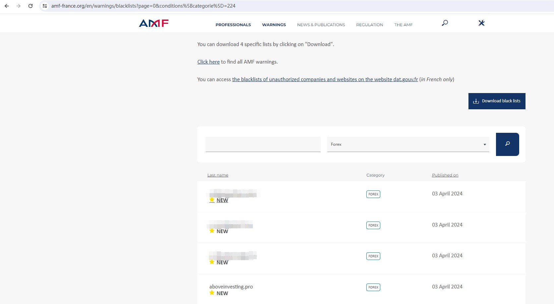Open the header search magnifier icon
The image size is (554, 304).
coord(445,23)
